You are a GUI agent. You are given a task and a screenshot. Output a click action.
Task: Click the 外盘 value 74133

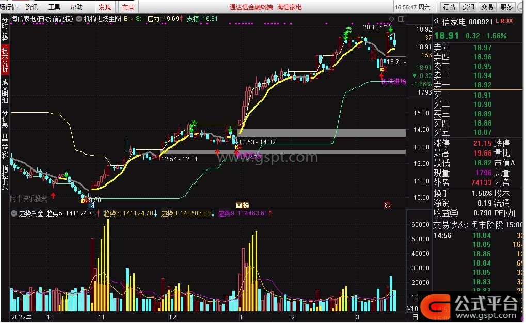pyautogui.click(x=482, y=182)
